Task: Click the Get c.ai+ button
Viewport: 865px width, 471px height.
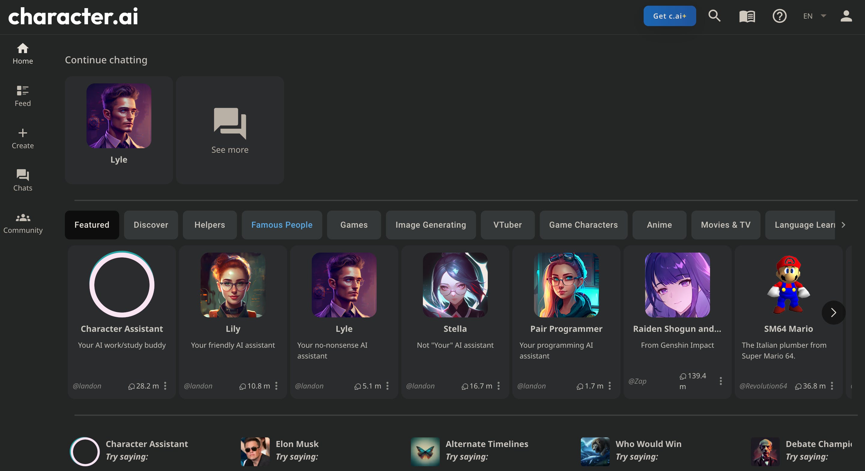Action: [669, 16]
